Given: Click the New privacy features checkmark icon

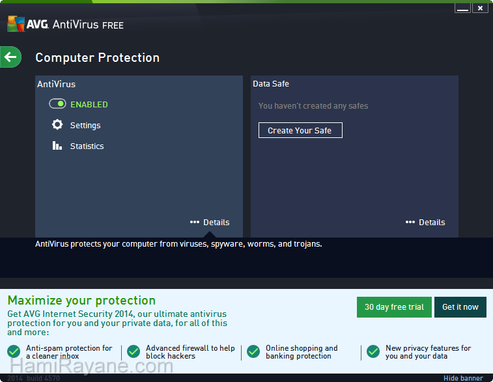Looking at the screenshot, I should click(x=373, y=351).
